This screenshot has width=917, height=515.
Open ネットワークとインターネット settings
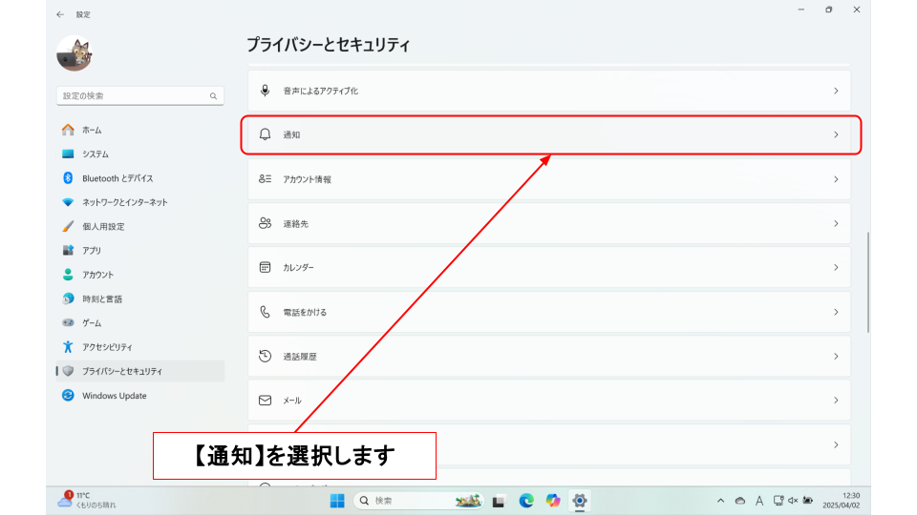[124, 202]
